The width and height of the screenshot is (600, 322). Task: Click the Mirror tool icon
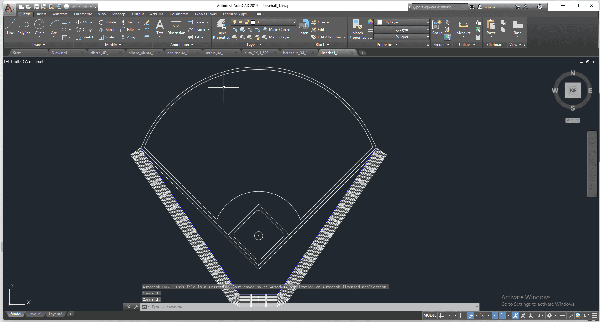pyautogui.click(x=101, y=30)
